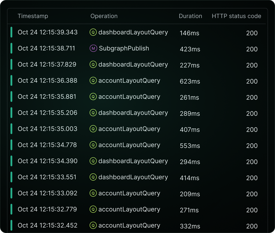Click the 623ms duration value
Screen dimensions: 275x233
(190, 81)
